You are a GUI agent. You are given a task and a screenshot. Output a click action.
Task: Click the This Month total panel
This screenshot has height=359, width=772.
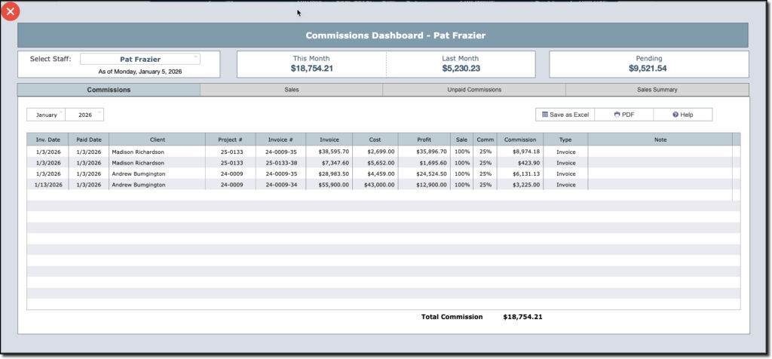(311, 64)
